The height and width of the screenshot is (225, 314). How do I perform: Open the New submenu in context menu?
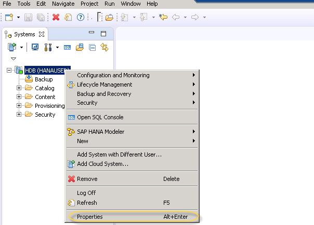[x=132, y=141]
